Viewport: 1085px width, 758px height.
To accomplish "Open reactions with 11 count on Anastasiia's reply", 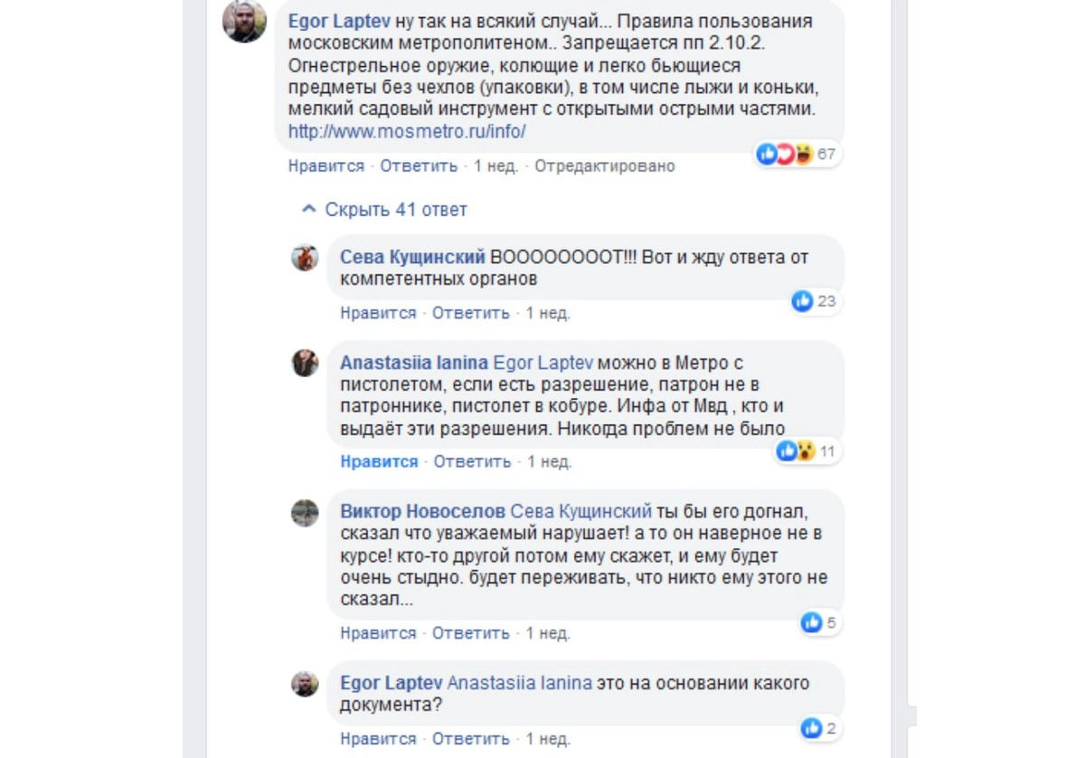I will 807,450.
